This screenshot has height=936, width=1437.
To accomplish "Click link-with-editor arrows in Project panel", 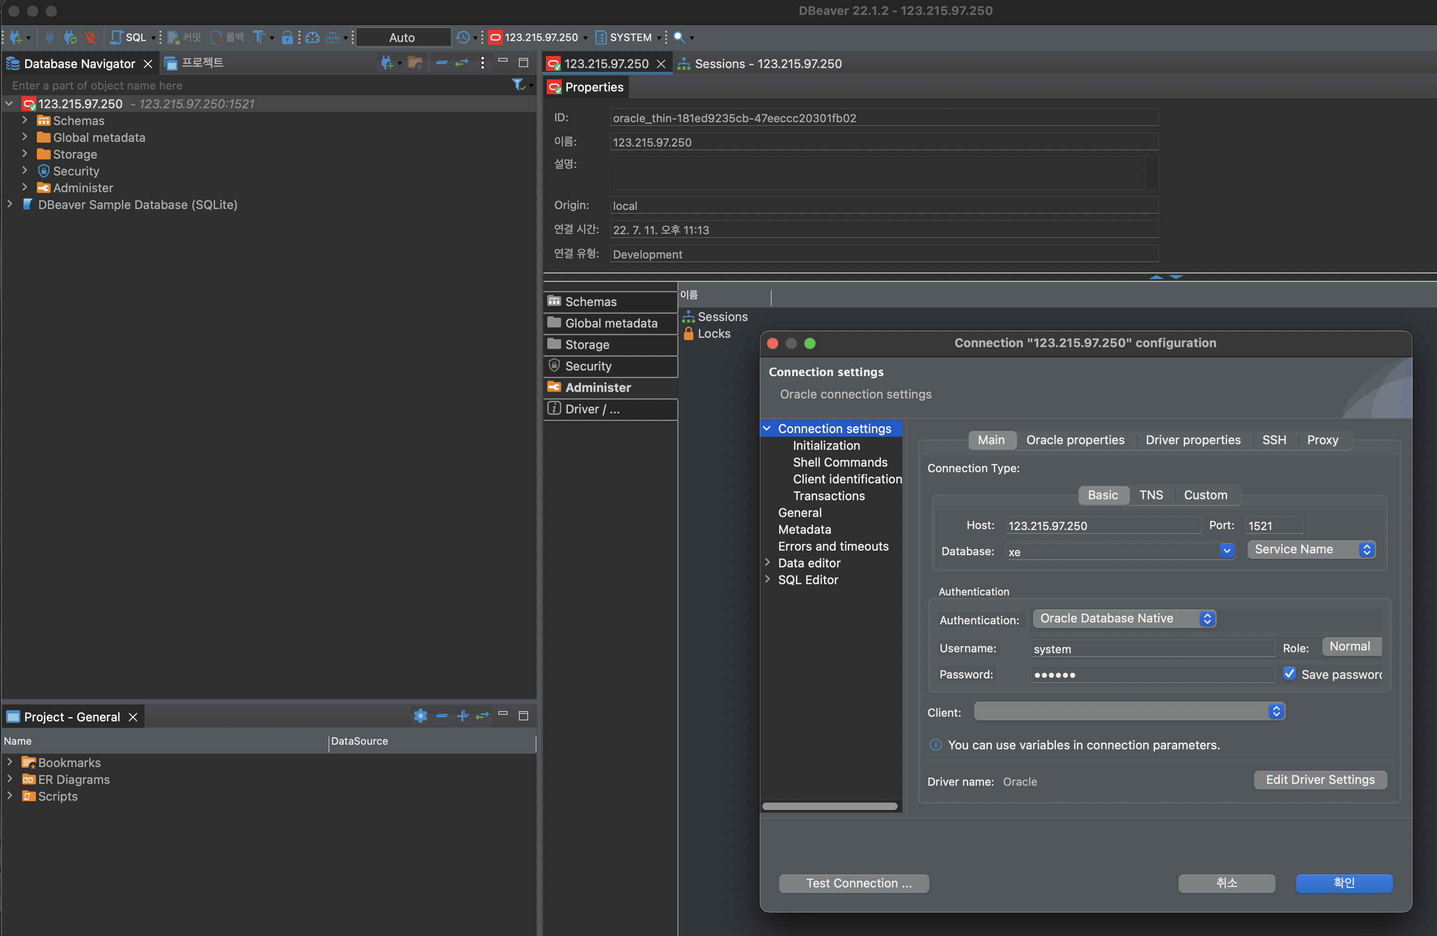I will pos(482,716).
